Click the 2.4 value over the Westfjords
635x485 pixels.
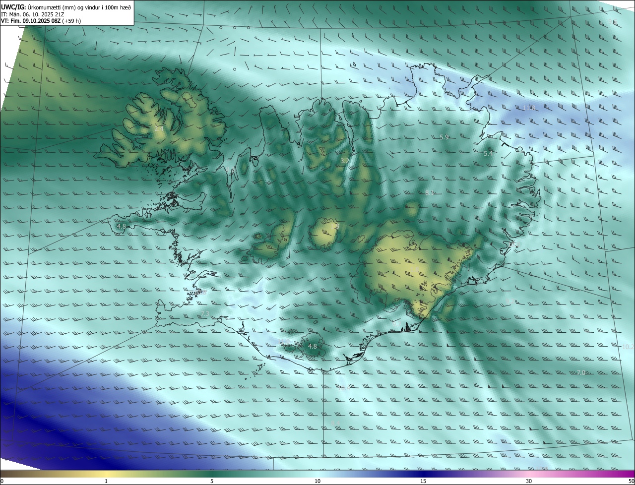coord(158,128)
